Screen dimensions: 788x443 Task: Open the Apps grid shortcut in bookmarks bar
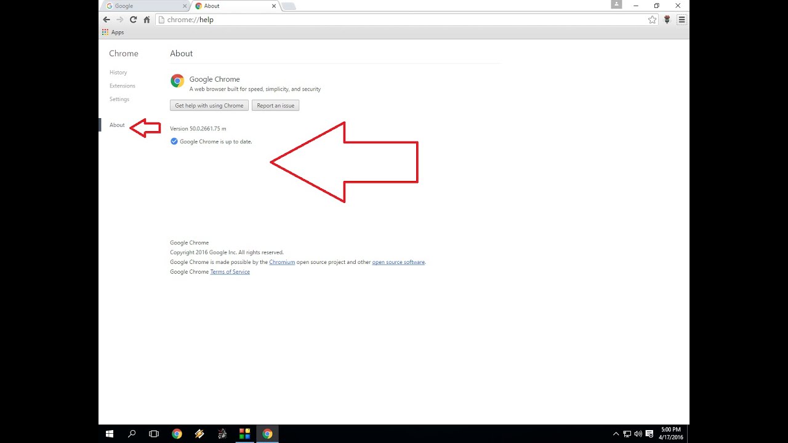point(113,32)
